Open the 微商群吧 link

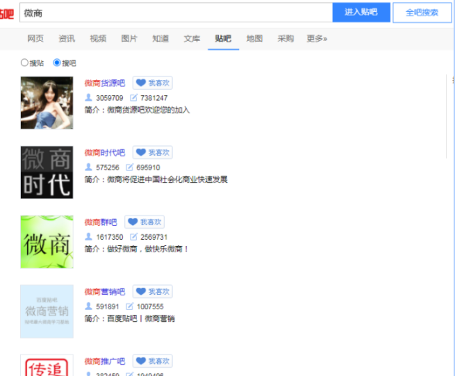point(101,222)
